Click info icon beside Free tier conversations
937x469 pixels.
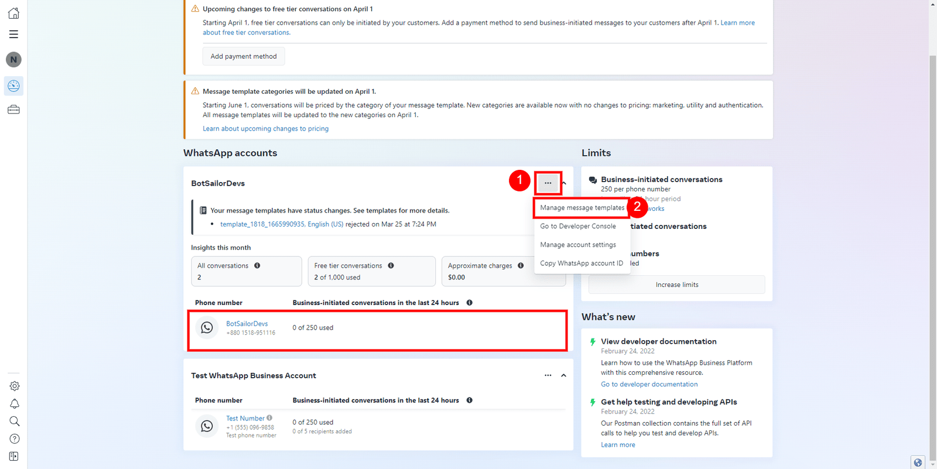tap(391, 266)
